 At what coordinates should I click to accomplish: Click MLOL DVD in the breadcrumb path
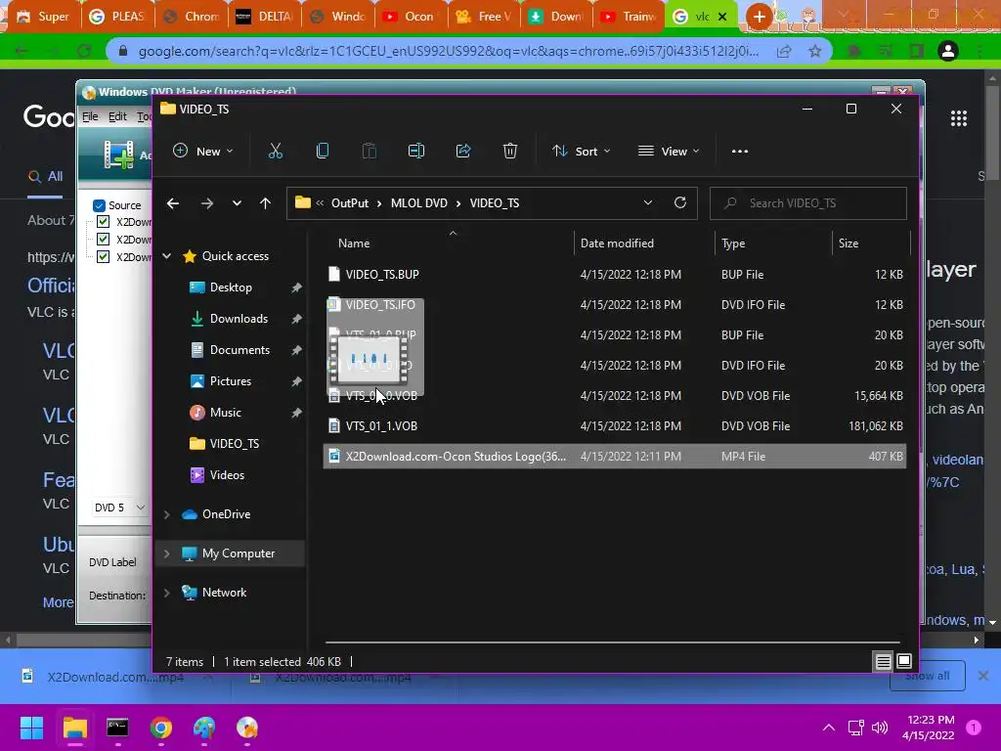click(x=418, y=203)
